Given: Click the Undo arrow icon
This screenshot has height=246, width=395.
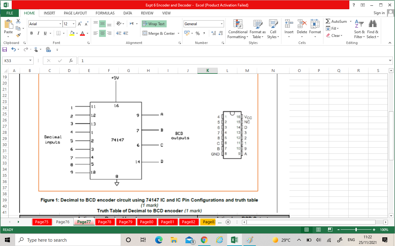Looking at the screenshot, I should (14, 49).
